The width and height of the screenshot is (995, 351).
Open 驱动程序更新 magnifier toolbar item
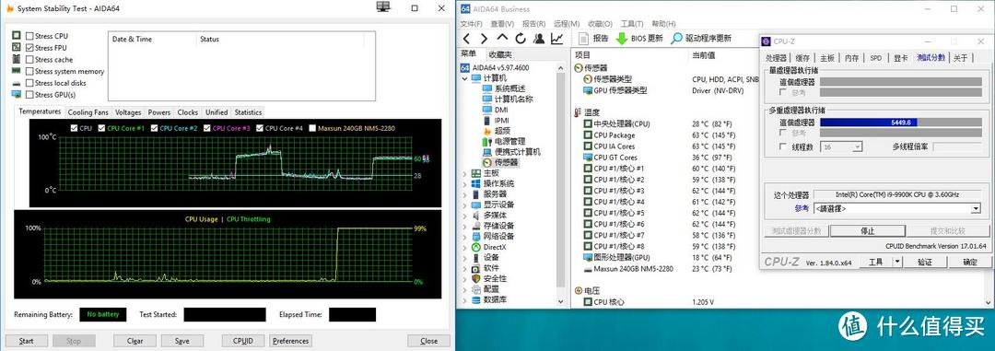tap(701, 39)
